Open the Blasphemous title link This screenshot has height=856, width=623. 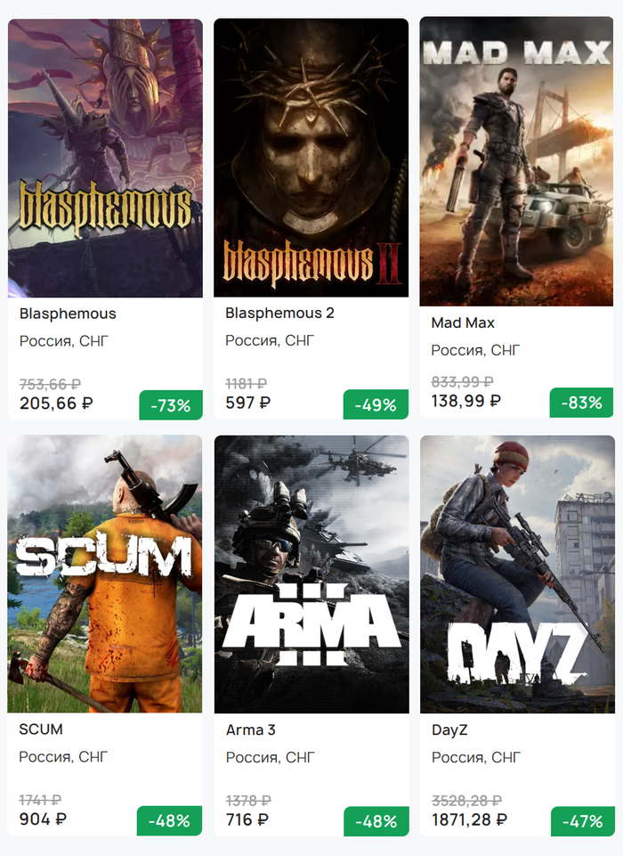[x=68, y=314]
